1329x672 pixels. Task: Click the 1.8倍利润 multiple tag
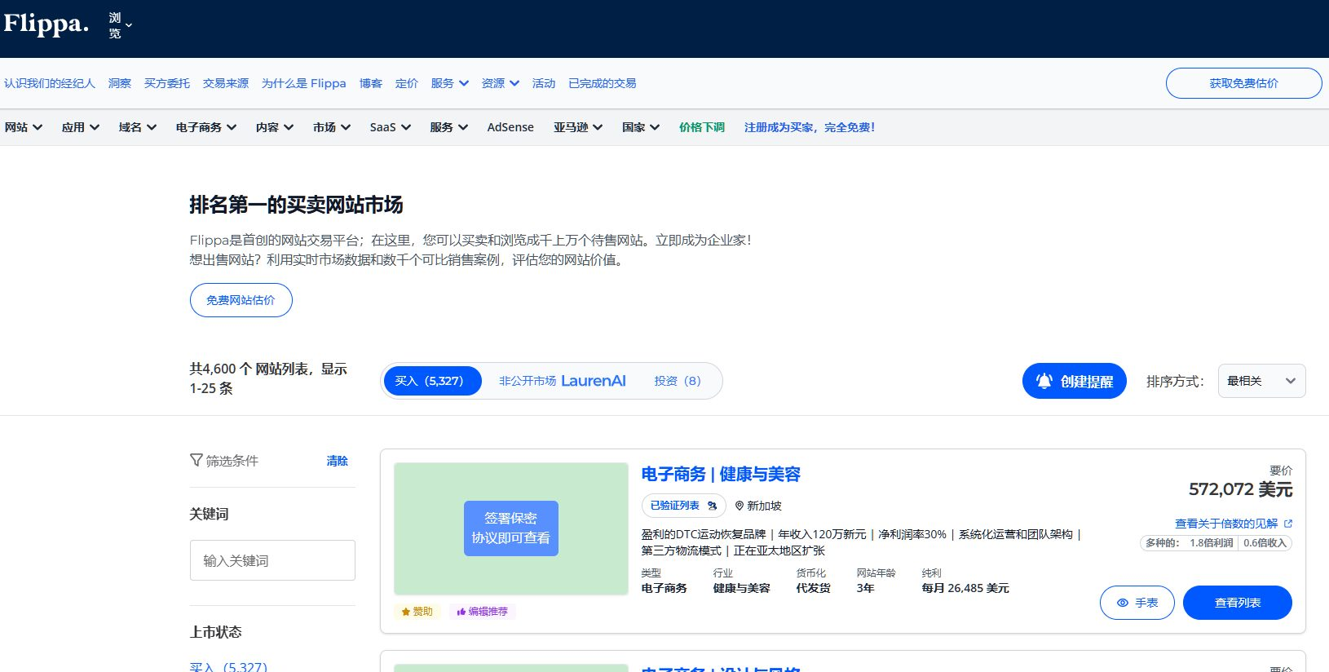1211,542
